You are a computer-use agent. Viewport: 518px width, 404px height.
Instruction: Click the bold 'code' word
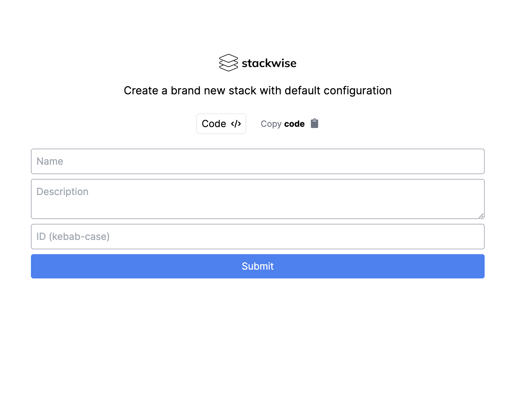pyautogui.click(x=294, y=124)
